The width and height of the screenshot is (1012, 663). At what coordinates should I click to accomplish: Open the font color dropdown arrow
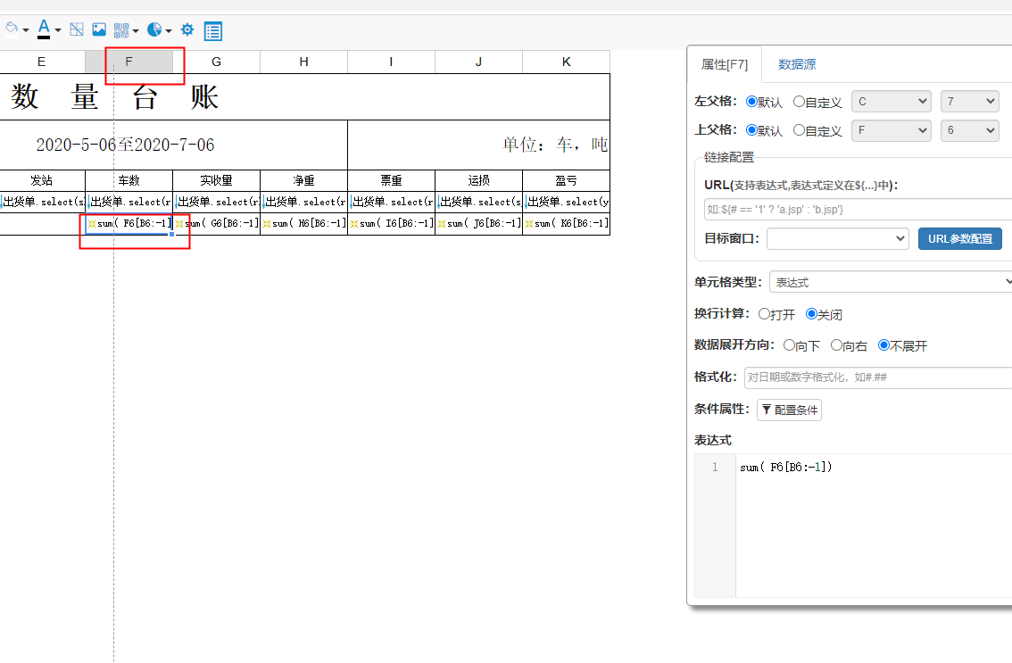tap(58, 30)
